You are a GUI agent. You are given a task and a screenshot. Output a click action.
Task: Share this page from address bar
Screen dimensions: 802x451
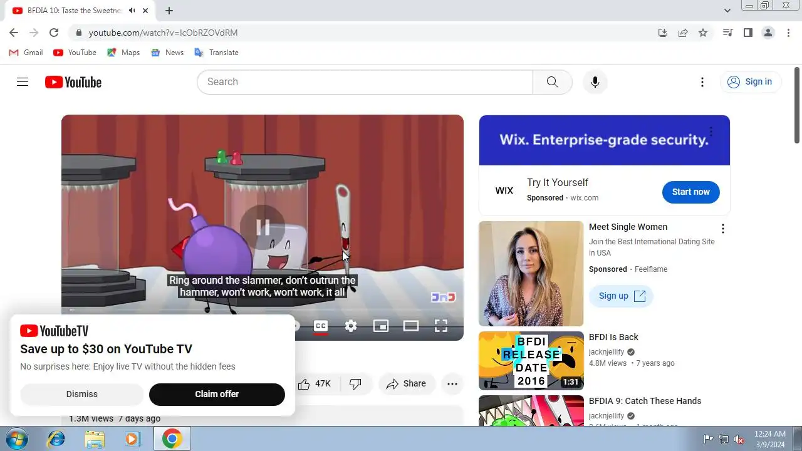tap(683, 33)
